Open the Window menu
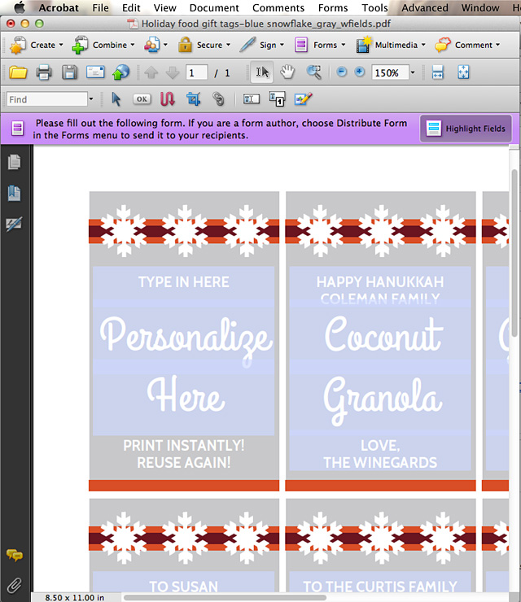This screenshot has height=602, width=521. pos(480,7)
